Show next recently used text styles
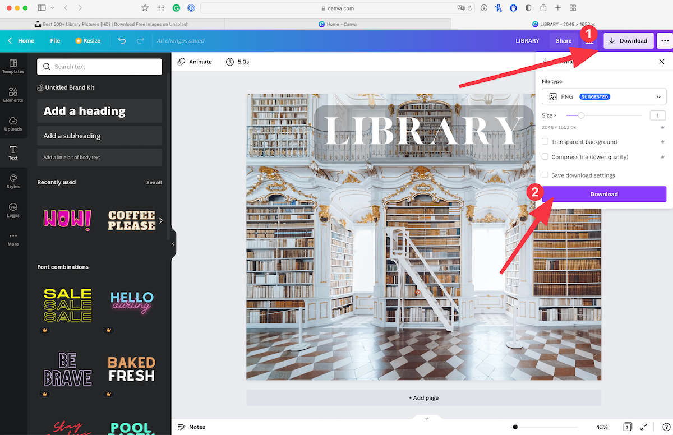673x435 pixels. point(160,220)
